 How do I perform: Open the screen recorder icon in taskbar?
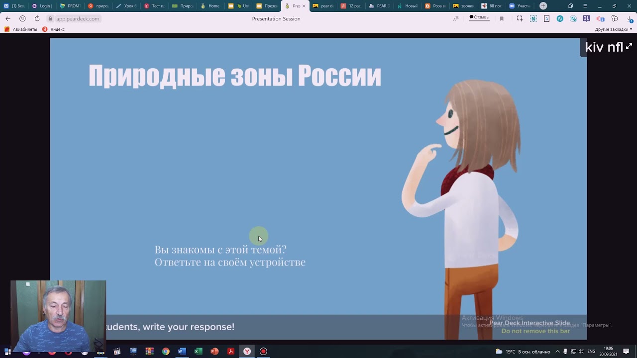coord(263,352)
